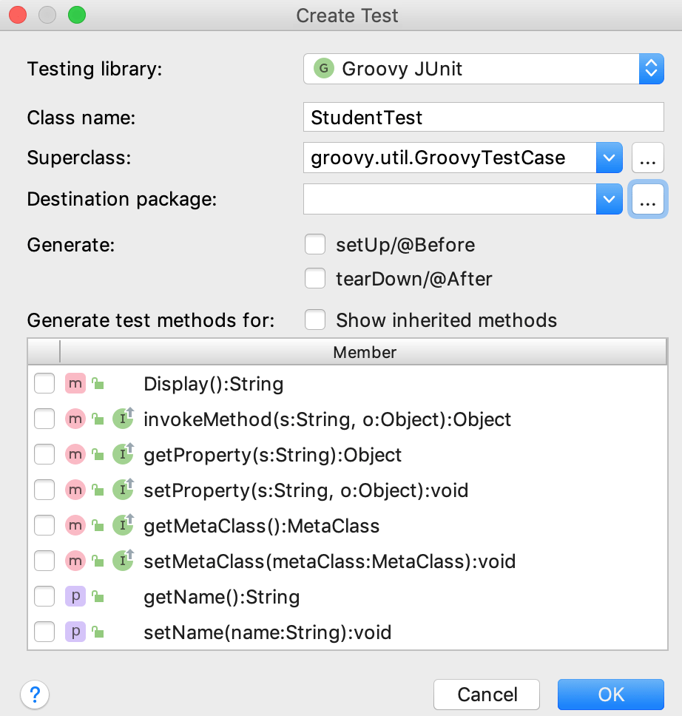Click the help question mark icon
The image size is (682, 716).
(x=34, y=695)
